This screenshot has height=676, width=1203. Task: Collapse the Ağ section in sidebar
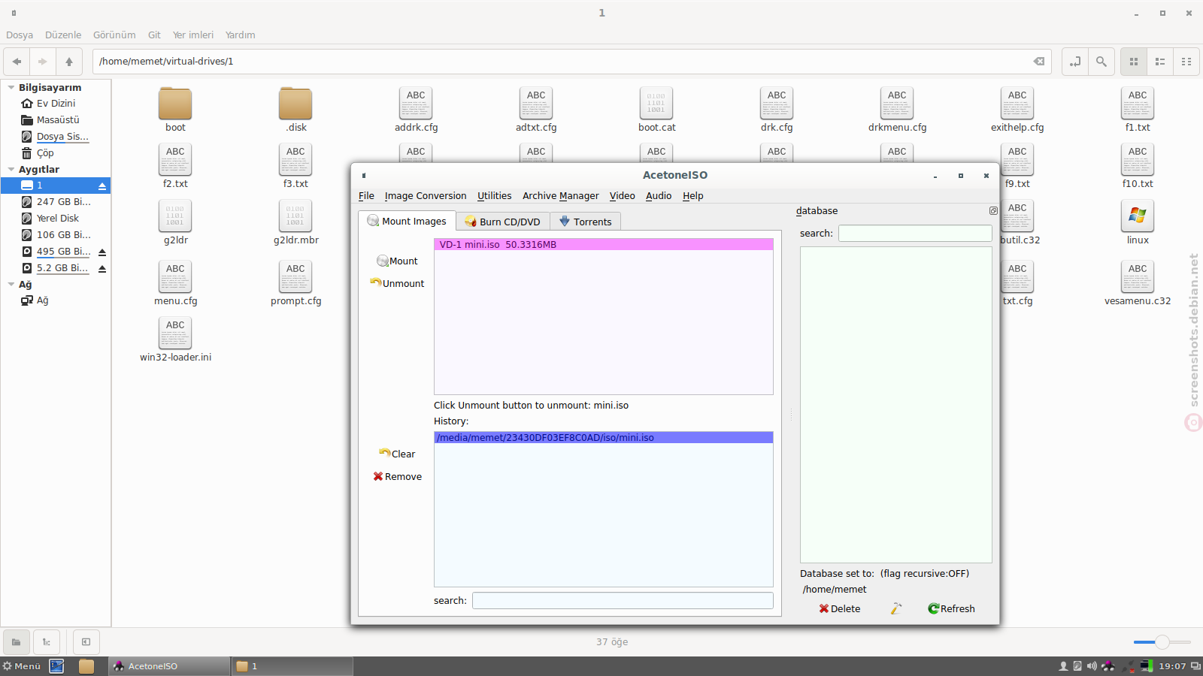11,285
